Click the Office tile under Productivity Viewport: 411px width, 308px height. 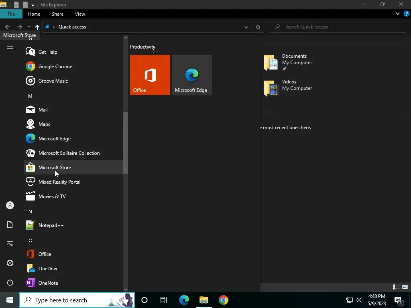tap(150, 75)
